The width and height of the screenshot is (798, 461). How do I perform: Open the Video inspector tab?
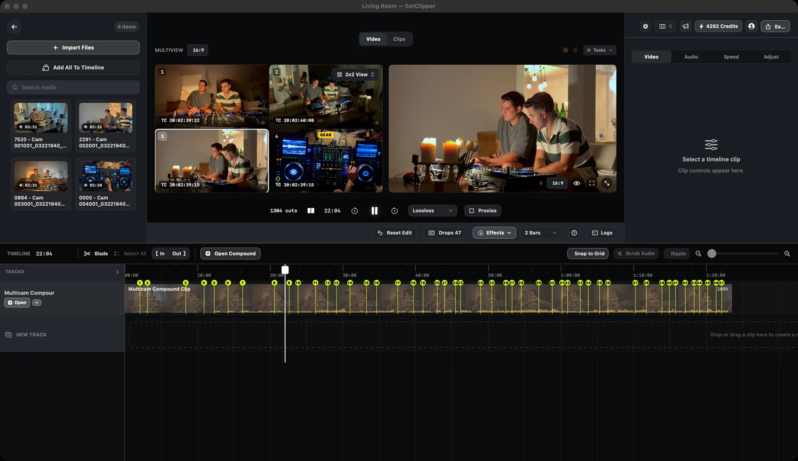click(651, 57)
